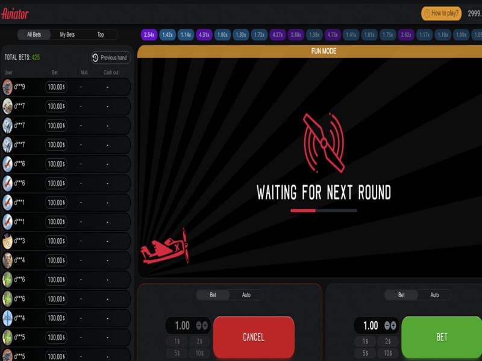Viewport: 482px width, 361px height.
Task: Choose 5$ quick amount in the green Bet panel
Action: click(365, 353)
